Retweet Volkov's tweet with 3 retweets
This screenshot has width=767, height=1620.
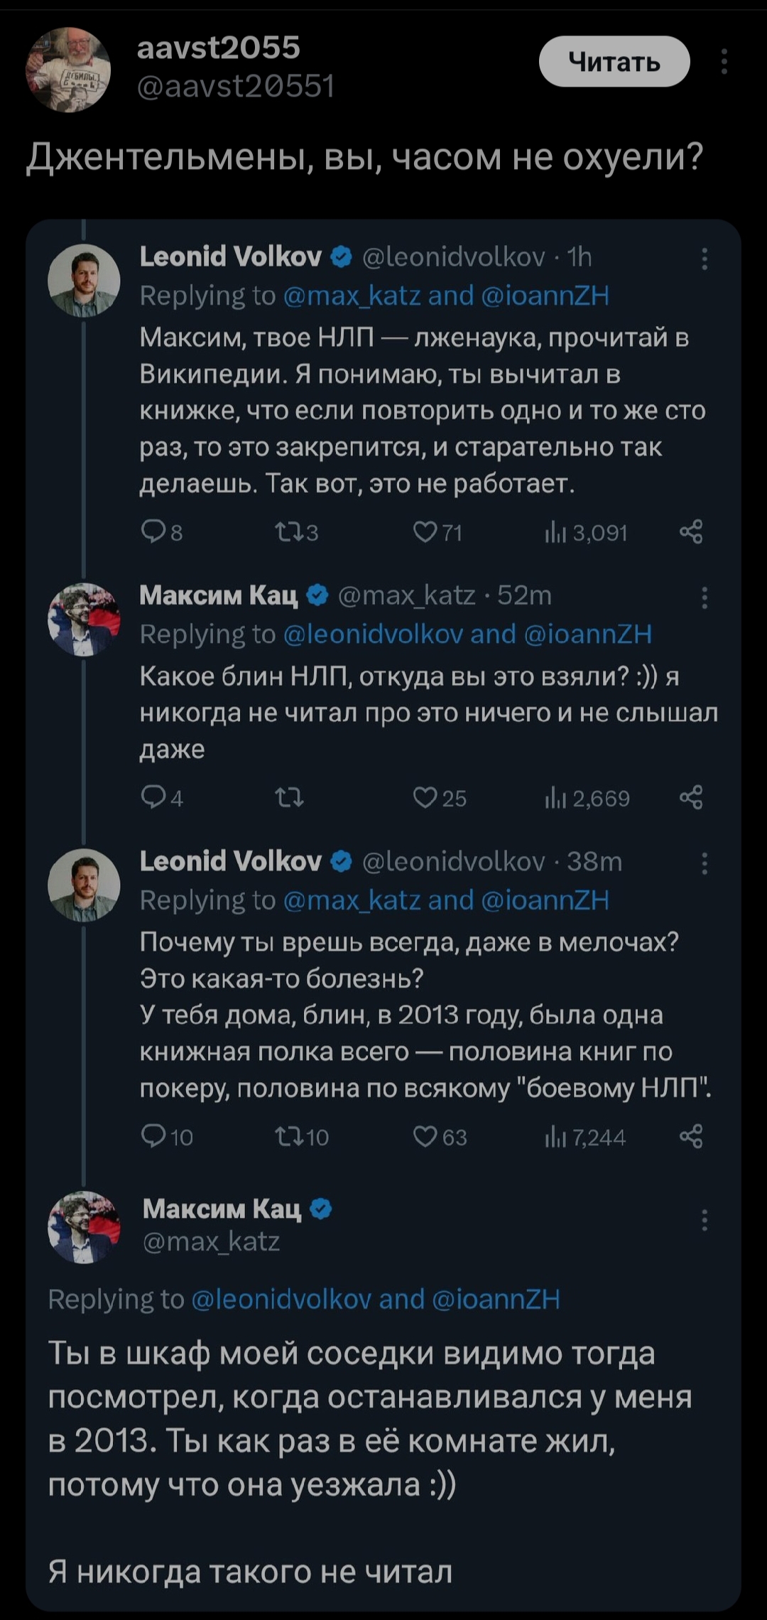(288, 531)
